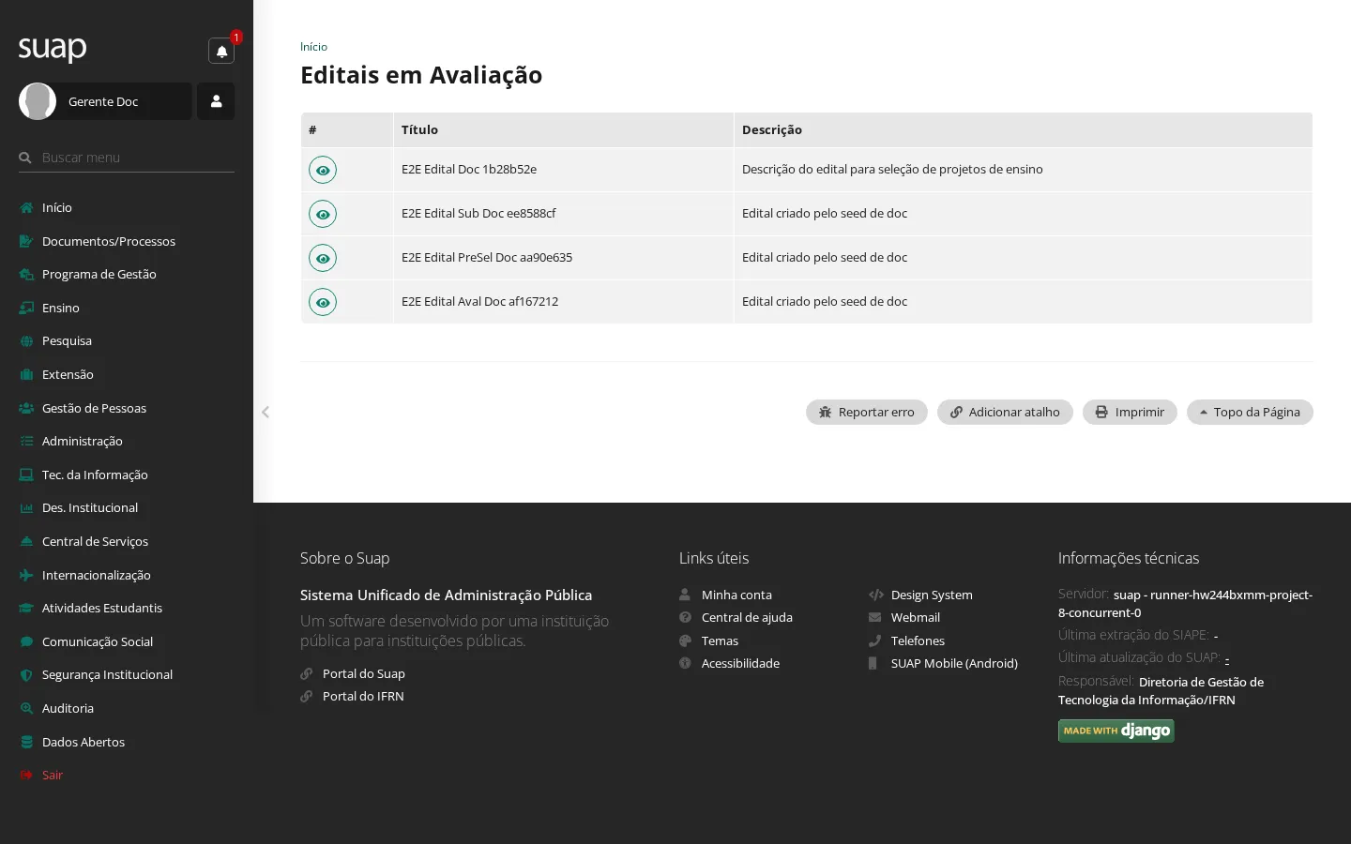1351x844 pixels.
Task: Click the Internacionalização plane icon
Action: coord(26,575)
